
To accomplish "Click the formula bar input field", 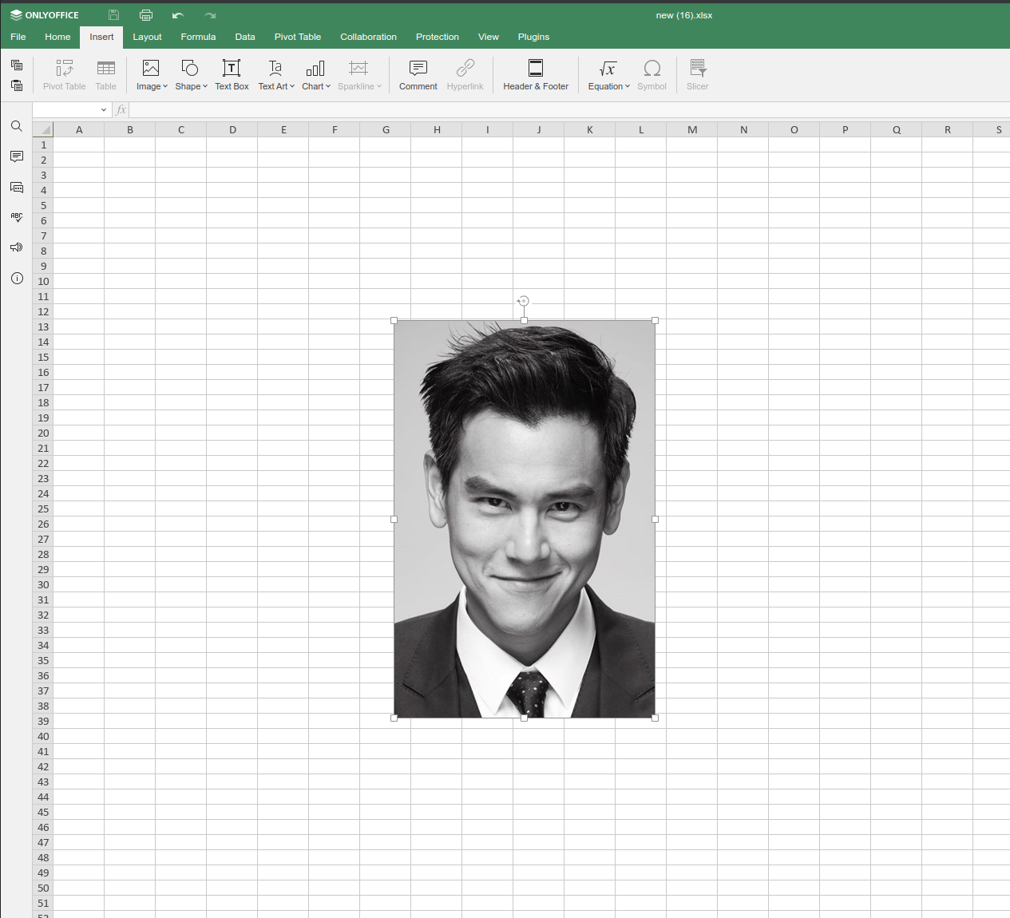I will click(x=319, y=109).
